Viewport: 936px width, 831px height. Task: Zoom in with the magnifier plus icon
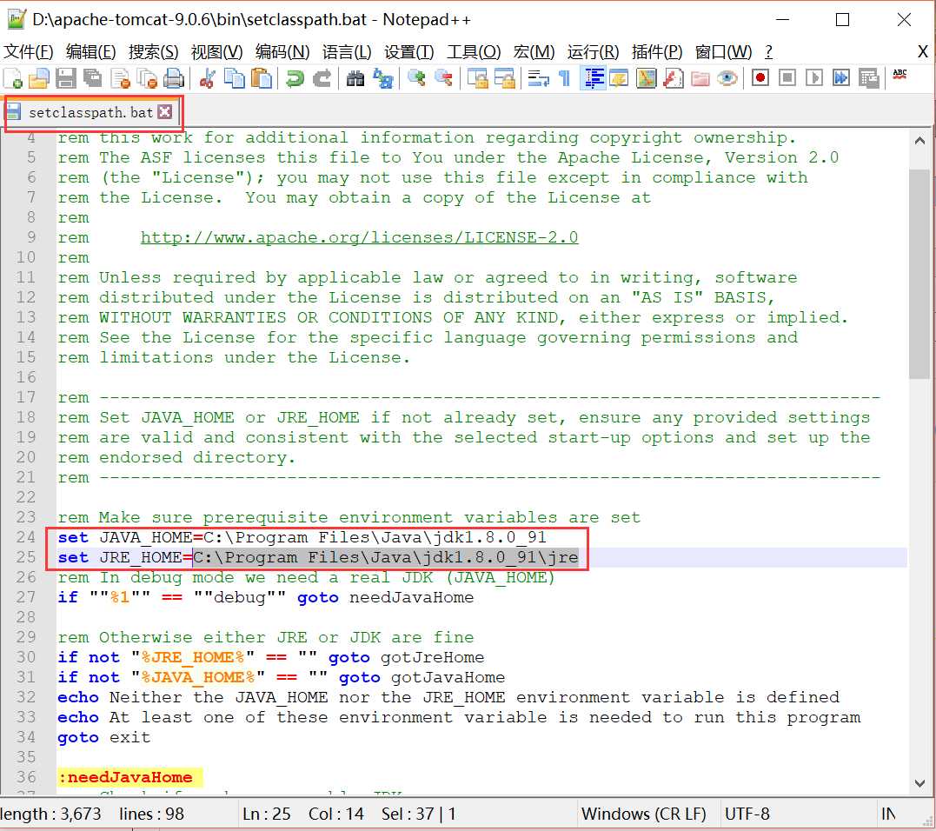tap(416, 78)
